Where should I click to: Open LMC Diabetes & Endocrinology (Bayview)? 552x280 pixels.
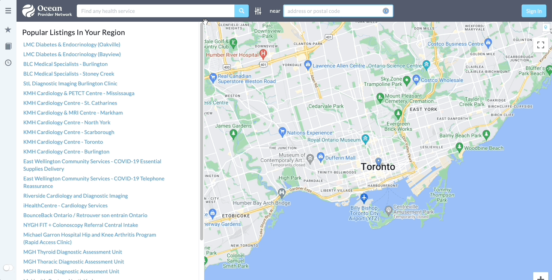[x=72, y=54]
